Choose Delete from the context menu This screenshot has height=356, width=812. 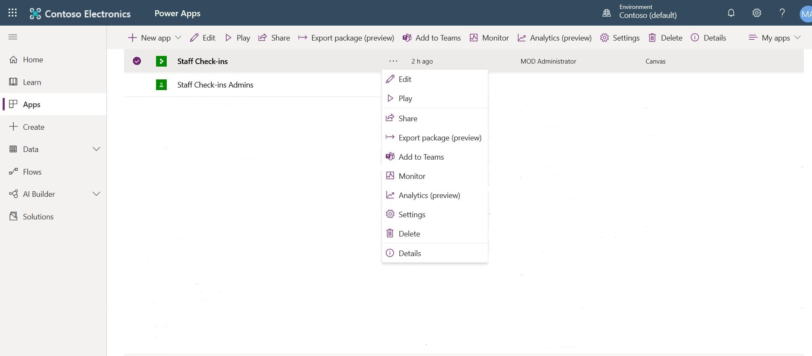435,233
